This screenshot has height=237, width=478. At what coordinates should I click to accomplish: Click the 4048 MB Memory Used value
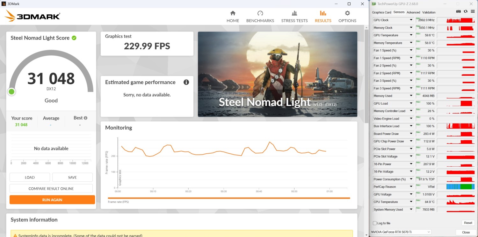click(x=428, y=96)
